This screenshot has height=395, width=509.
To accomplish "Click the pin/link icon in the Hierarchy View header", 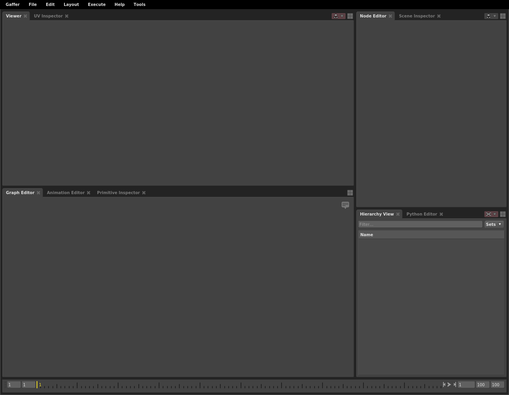I will point(488,214).
